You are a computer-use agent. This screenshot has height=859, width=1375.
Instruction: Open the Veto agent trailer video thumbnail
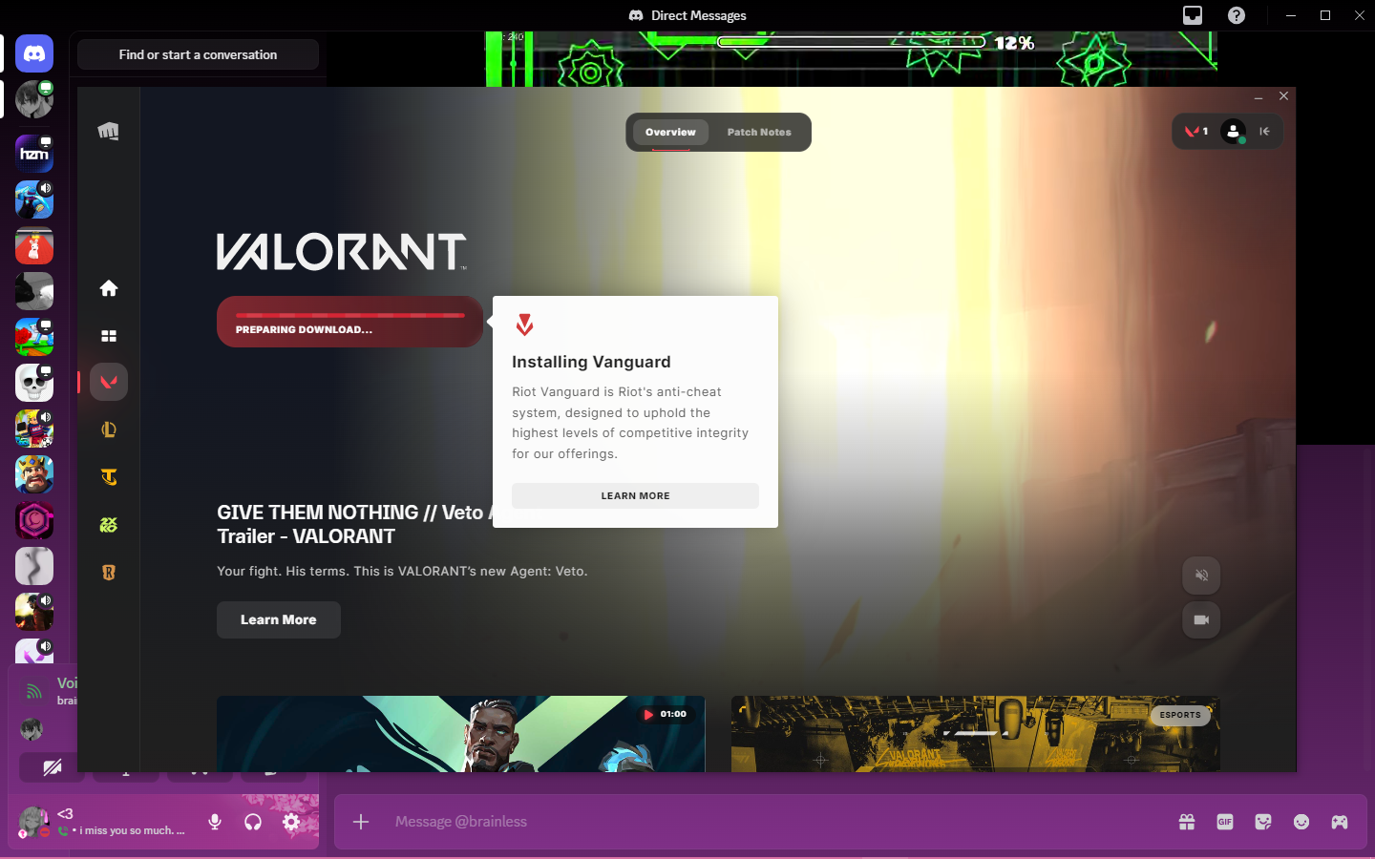[x=461, y=734]
